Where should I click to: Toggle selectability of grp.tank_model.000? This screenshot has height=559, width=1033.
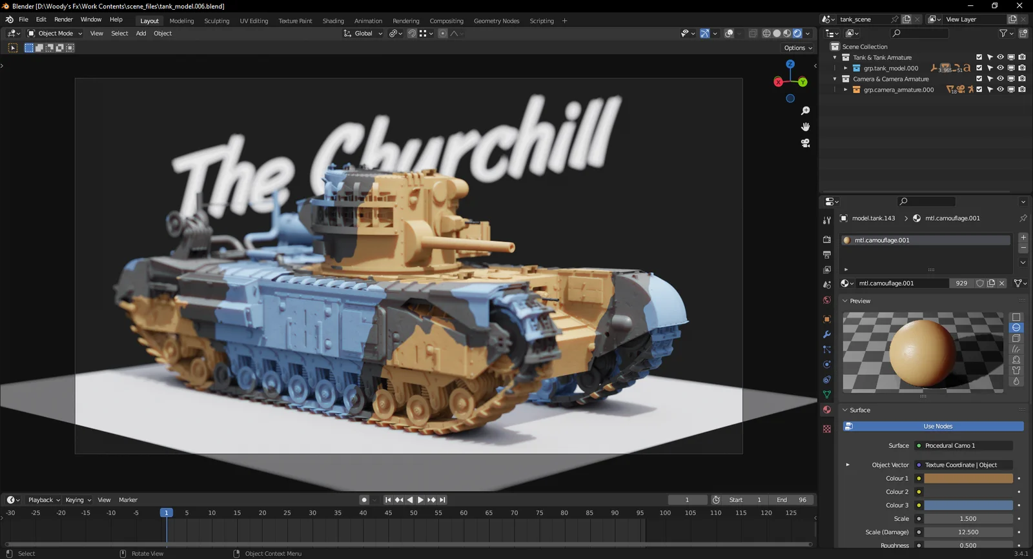coord(990,68)
